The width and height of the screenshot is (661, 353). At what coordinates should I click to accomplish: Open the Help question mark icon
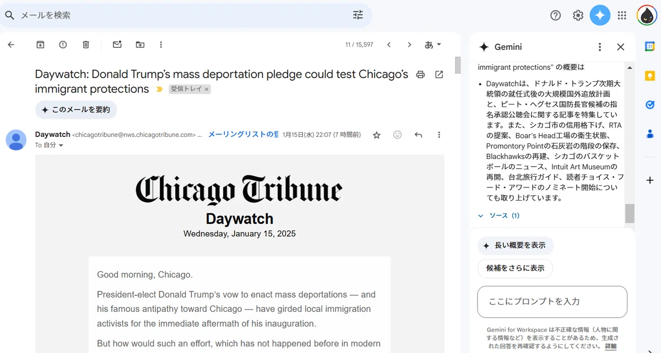click(x=556, y=15)
